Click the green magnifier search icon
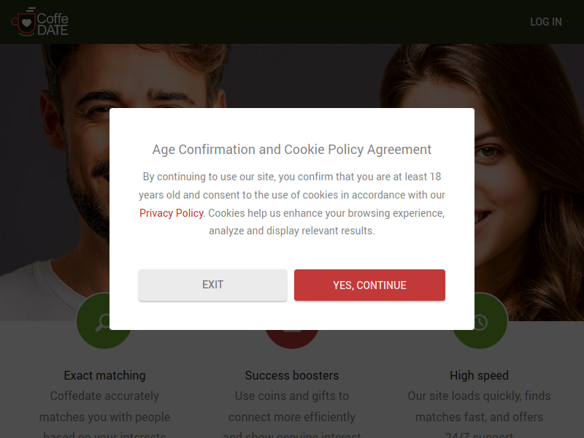The width and height of the screenshot is (584, 438). 93,321
